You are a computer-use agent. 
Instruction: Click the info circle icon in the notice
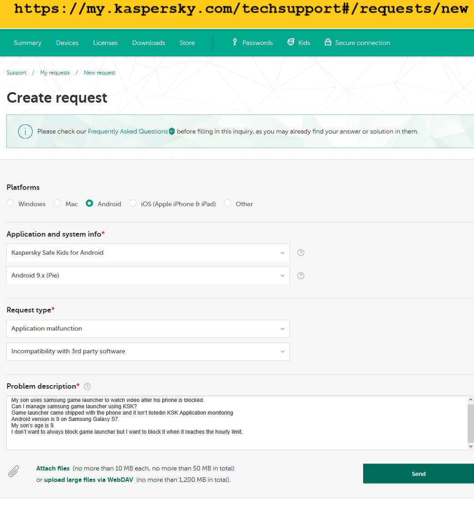point(25,131)
